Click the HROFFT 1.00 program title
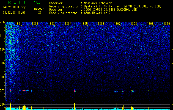 22,2
